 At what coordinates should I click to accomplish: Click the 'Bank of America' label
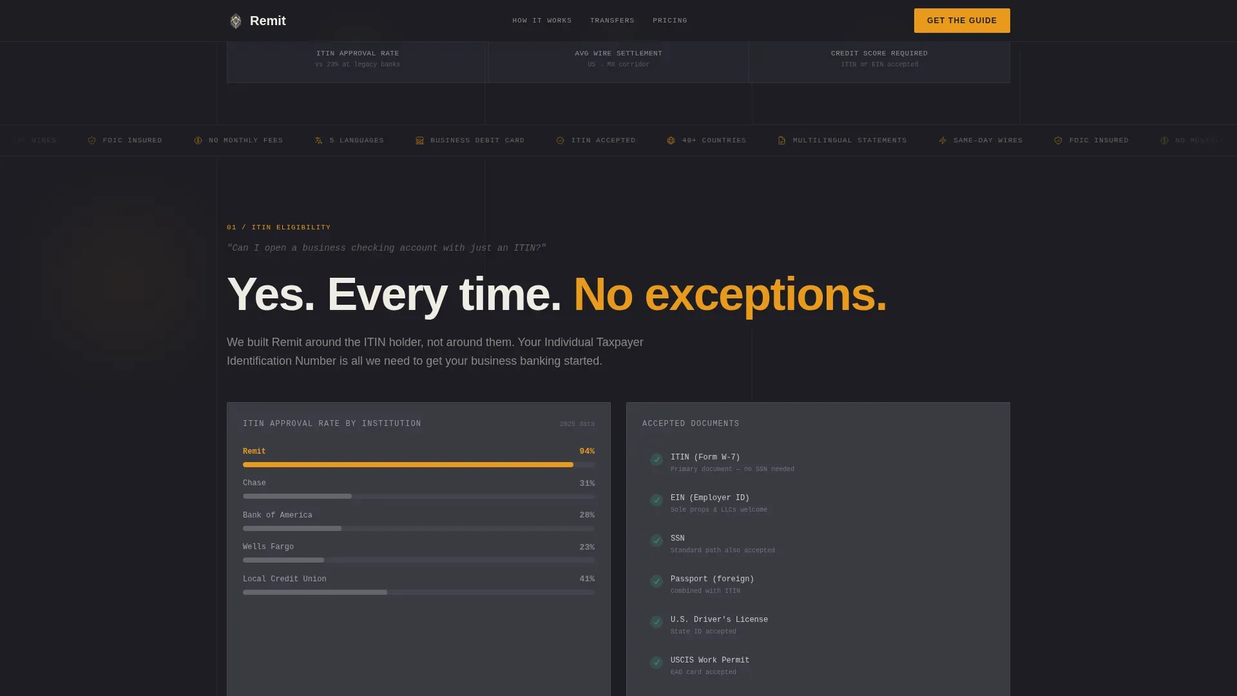[x=278, y=515]
